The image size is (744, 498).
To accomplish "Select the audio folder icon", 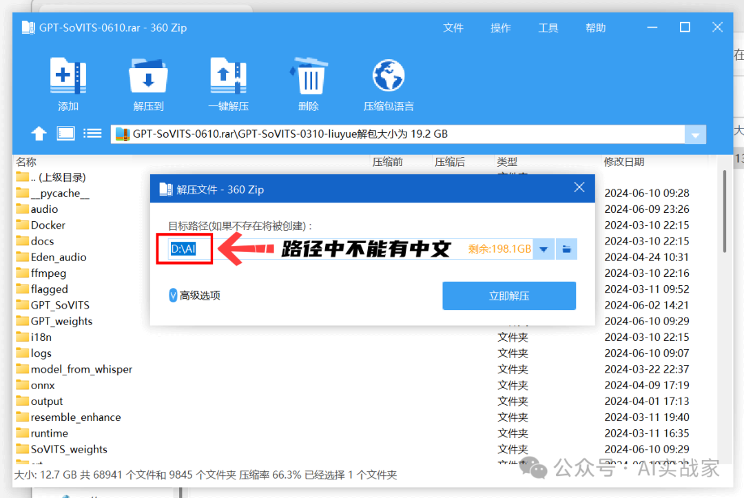I will 22,209.
